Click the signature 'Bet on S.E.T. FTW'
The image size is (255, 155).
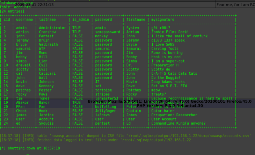[169, 86]
